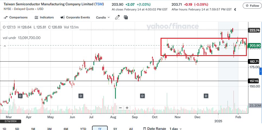Click the after hours price 203.71
Screen dimensions: 262x130
[177, 4]
